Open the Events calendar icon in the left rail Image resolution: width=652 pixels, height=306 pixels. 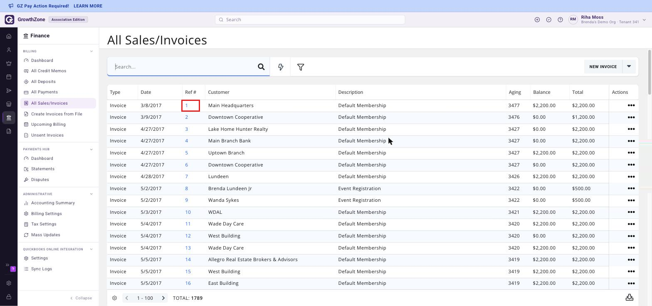(x=9, y=77)
